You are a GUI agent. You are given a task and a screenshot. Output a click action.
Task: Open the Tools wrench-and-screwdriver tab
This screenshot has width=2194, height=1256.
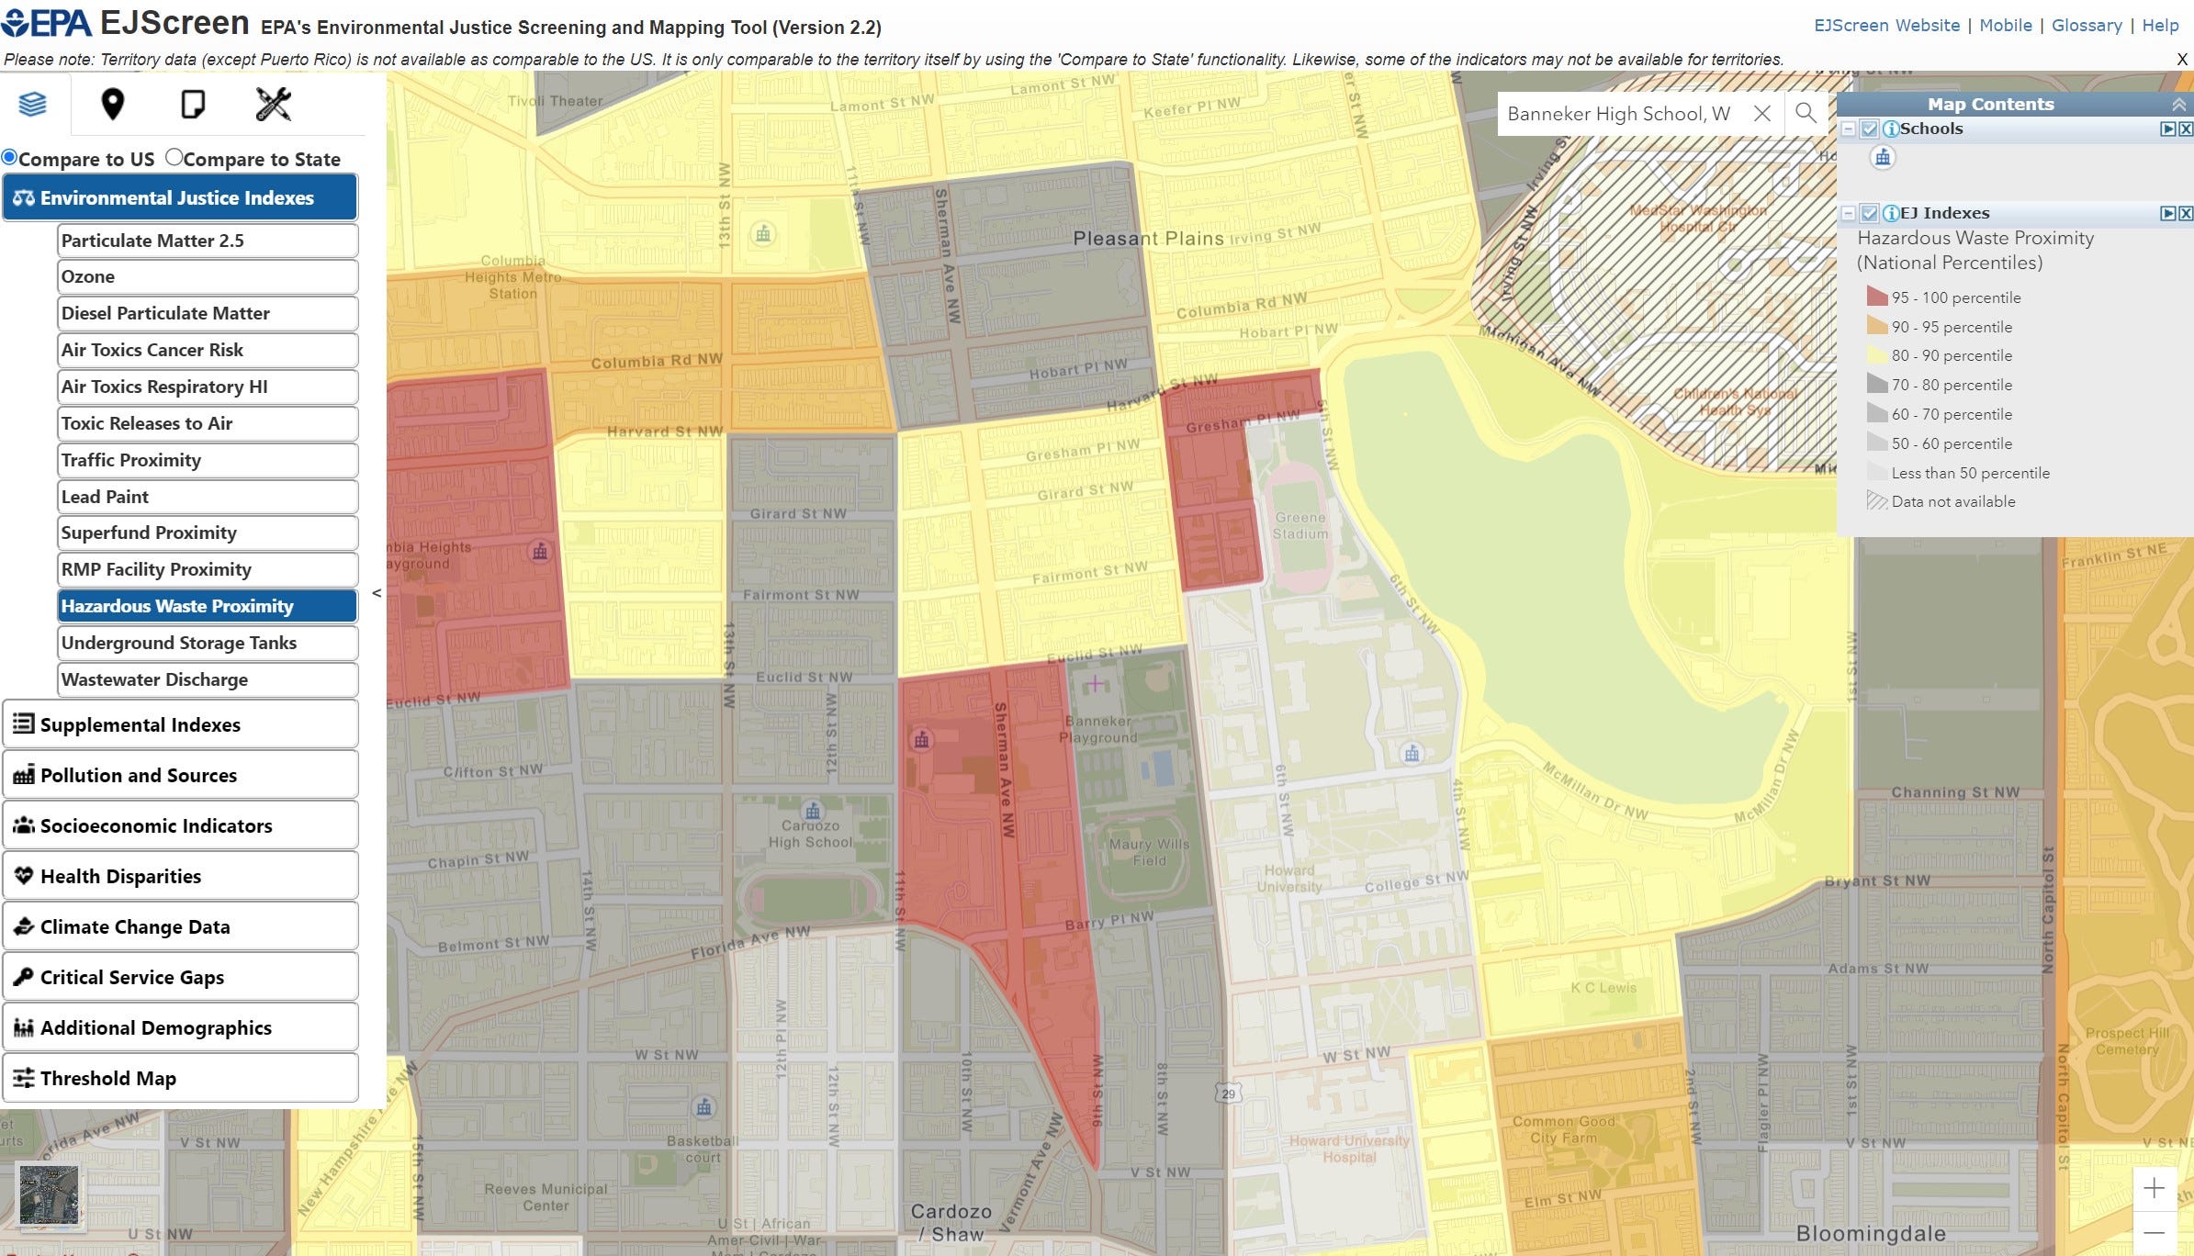pos(274,104)
